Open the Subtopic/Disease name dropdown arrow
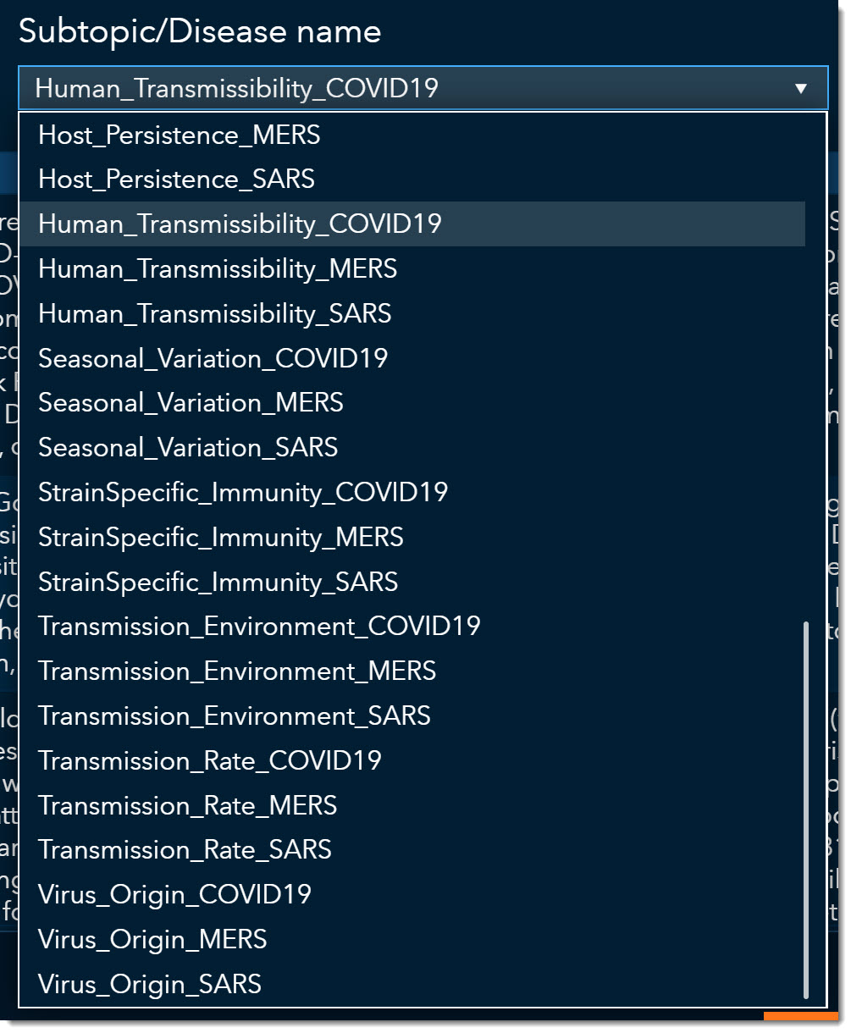The width and height of the screenshot is (851, 1033). click(x=800, y=88)
